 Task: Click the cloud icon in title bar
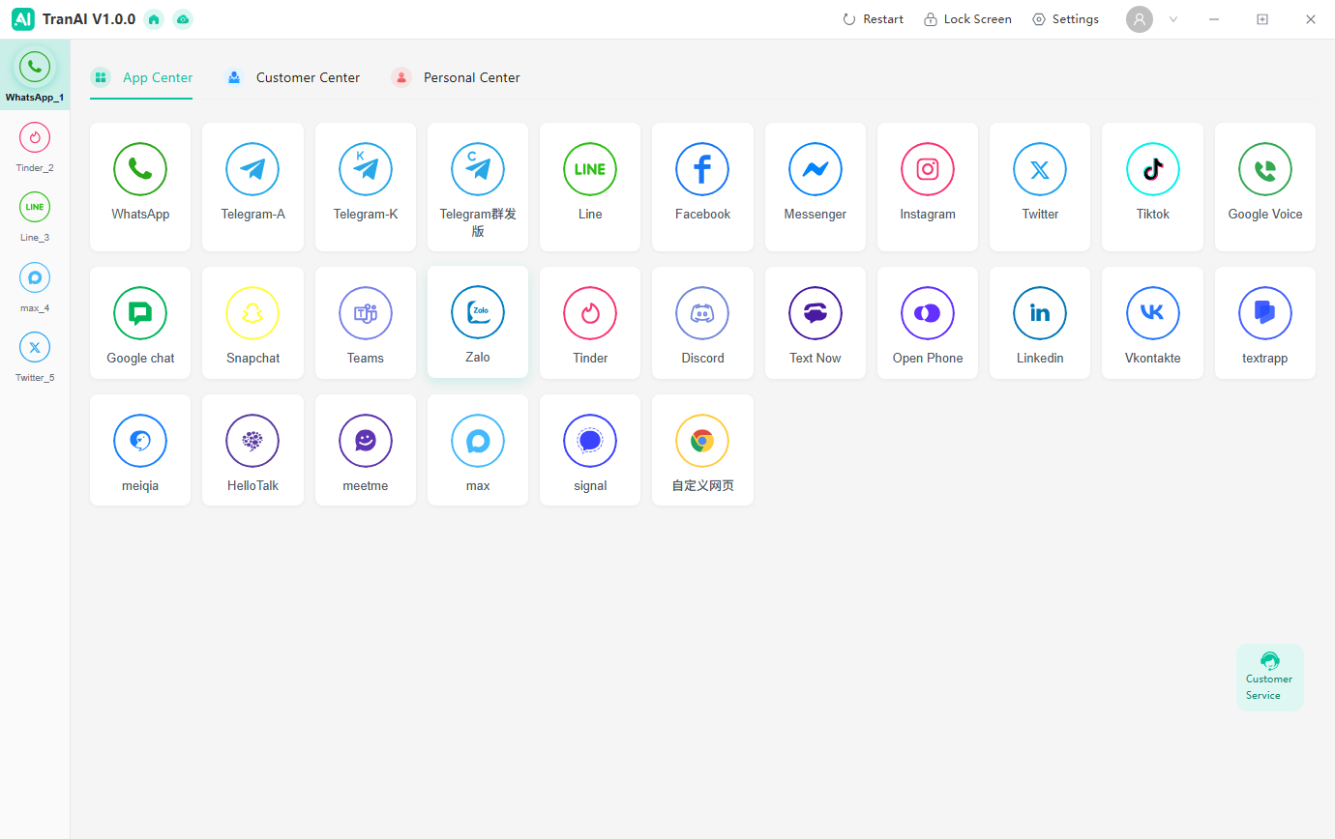click(183, 19)
